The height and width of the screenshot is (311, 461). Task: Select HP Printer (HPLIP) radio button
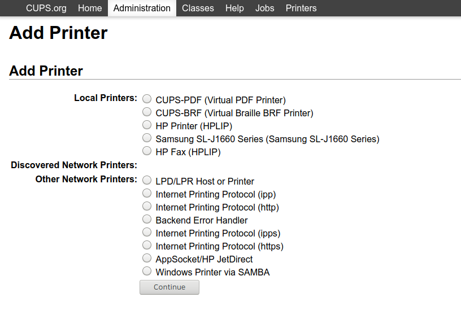pyautogui.click(x=147, y=125)
